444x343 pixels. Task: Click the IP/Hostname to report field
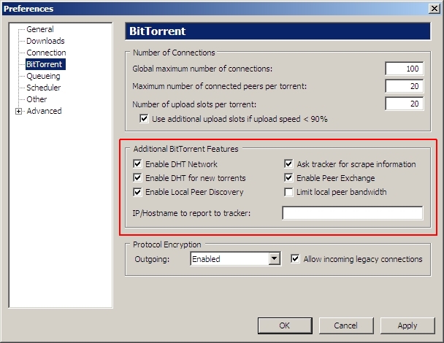click(x=352, y=213)
